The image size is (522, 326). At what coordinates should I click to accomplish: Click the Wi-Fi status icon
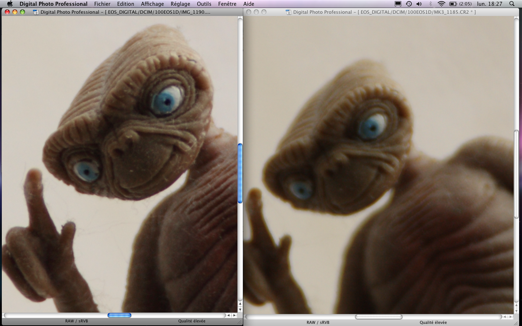[x=441, y=4]
